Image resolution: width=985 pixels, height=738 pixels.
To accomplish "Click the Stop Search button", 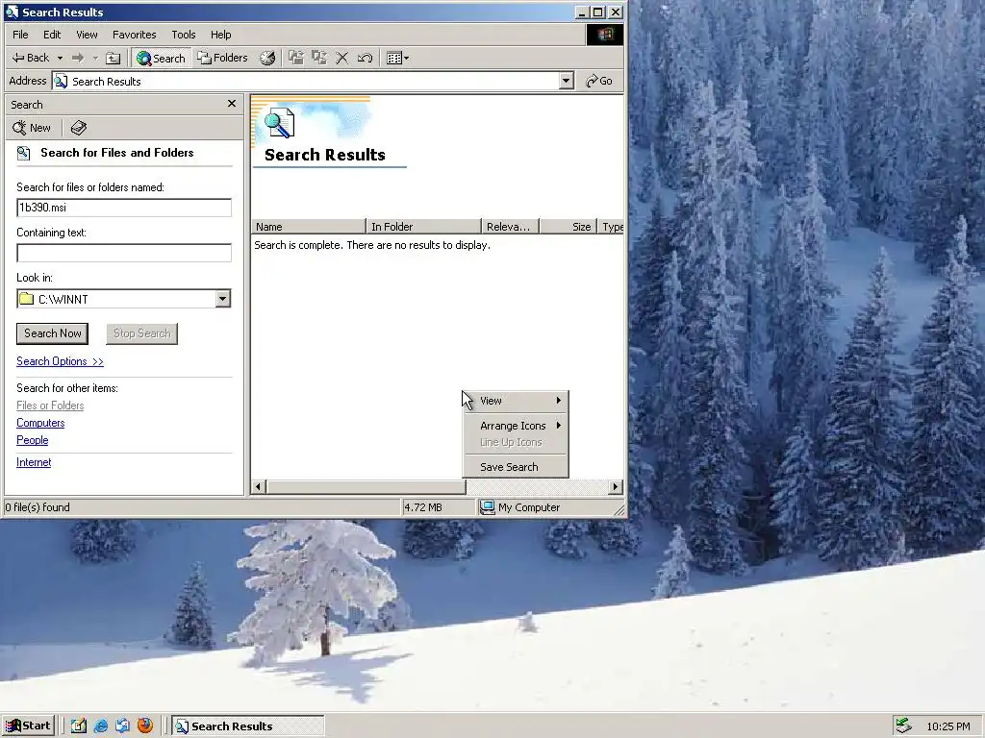I will tap(142, 333).
